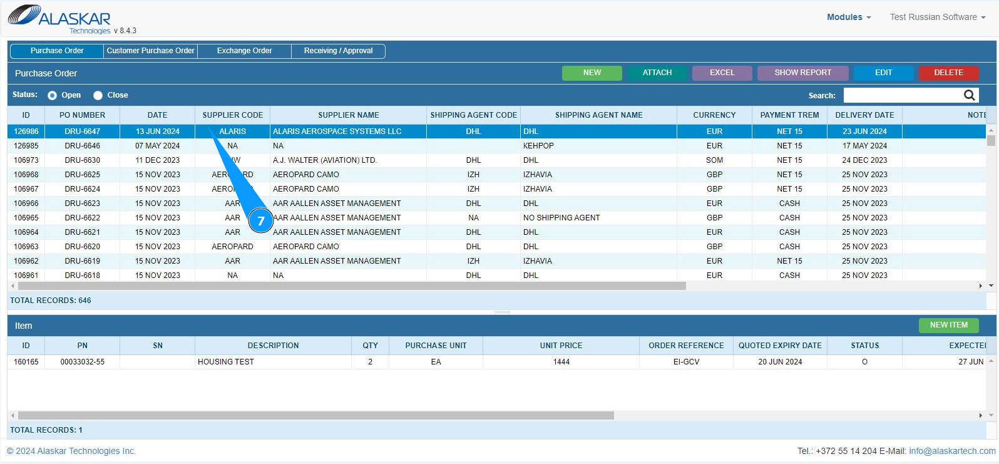Add item with NEW ITEM button
This screenshot has width=999, height=464.
point(948,325)
